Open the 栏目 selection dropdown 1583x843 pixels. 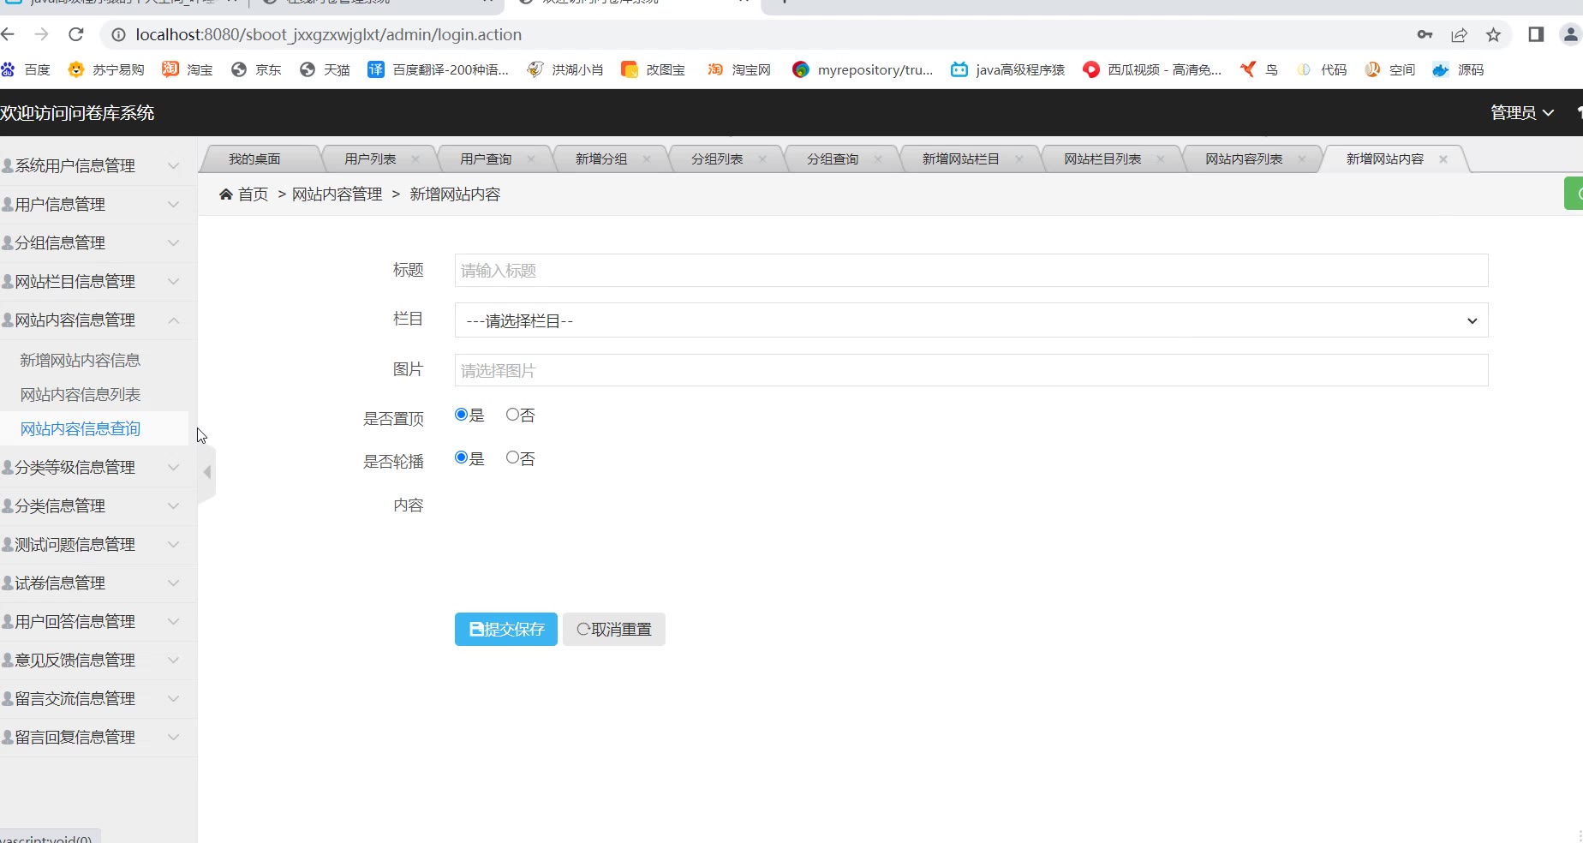[x=971, y=320]
